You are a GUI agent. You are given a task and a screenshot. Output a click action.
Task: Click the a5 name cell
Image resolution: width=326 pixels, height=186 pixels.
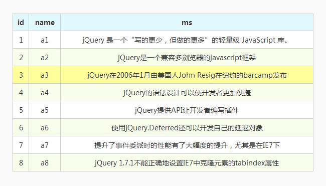(x=45, y=110)
